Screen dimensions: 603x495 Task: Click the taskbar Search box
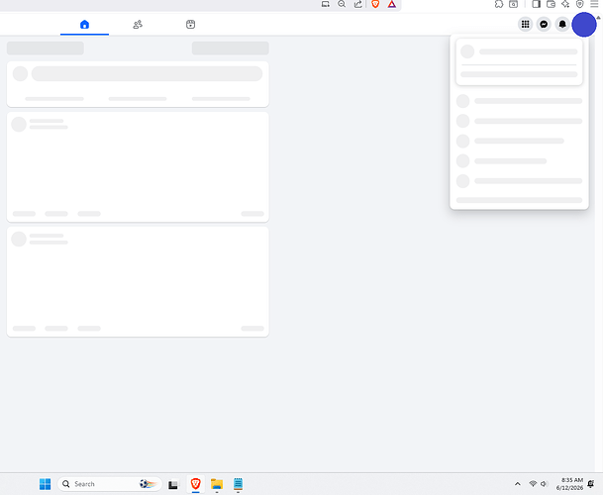coord(110,484)
